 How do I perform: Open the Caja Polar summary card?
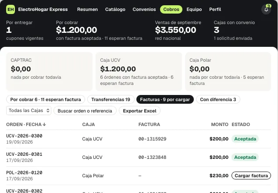click(228, 71)
